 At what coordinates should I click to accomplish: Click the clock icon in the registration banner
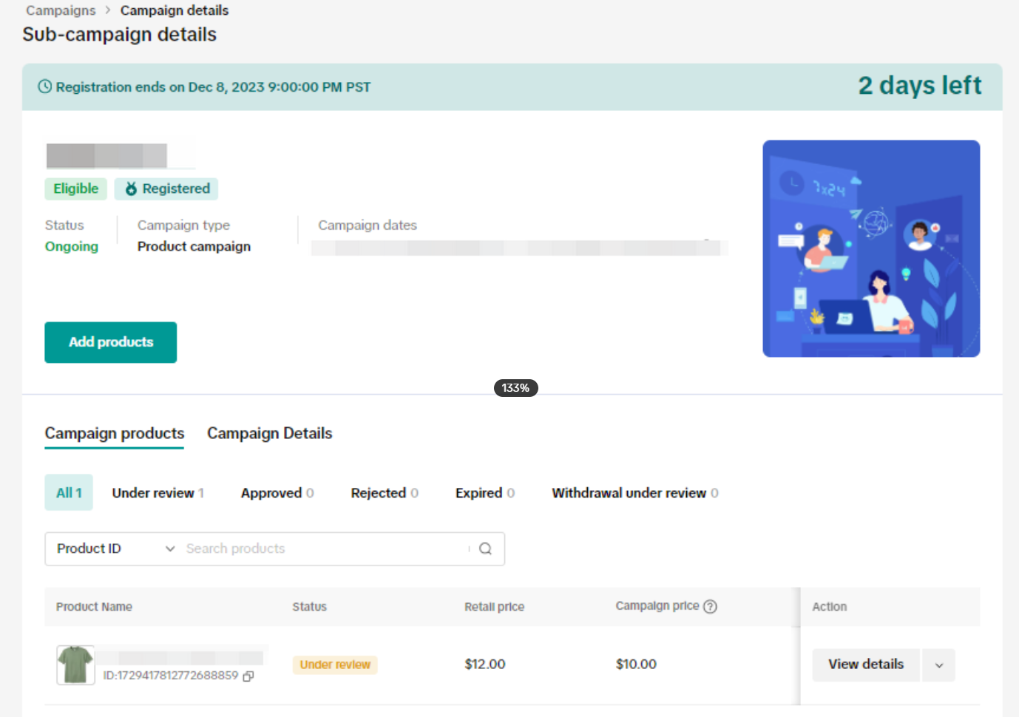coord(45,86)
